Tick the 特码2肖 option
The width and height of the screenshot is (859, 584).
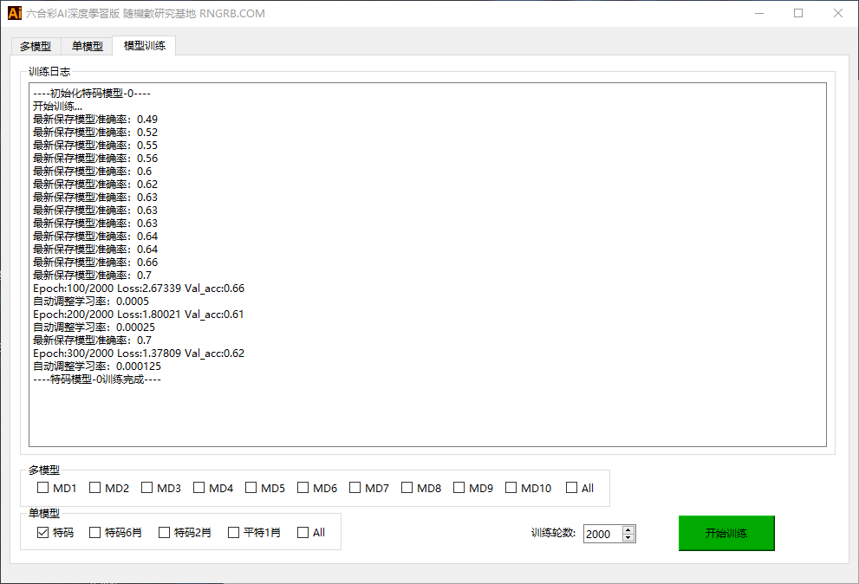pos(165,533)
